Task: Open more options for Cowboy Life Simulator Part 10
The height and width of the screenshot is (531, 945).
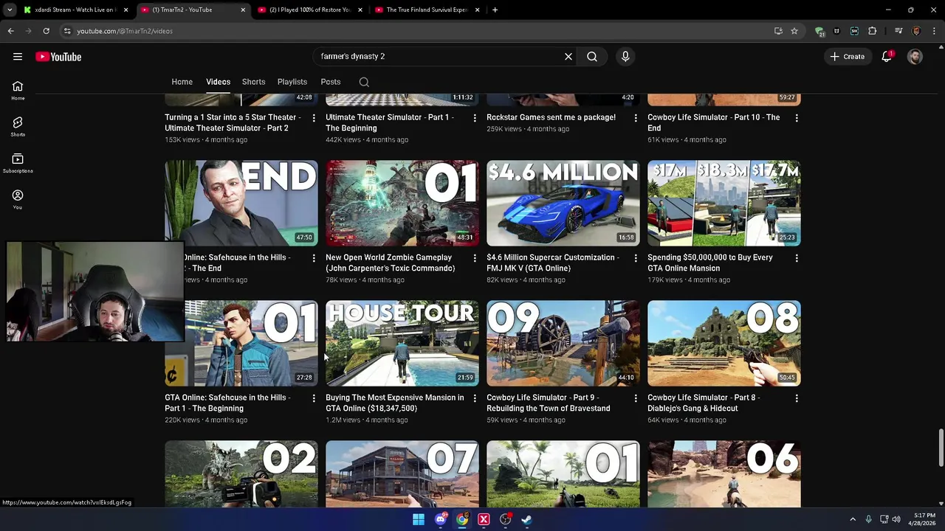Action: click(x=797, y=118)
